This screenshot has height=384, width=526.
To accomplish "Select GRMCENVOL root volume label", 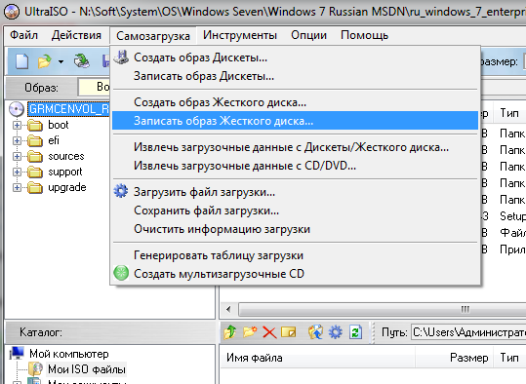I will pyautogui.click(x=68, y=109).
